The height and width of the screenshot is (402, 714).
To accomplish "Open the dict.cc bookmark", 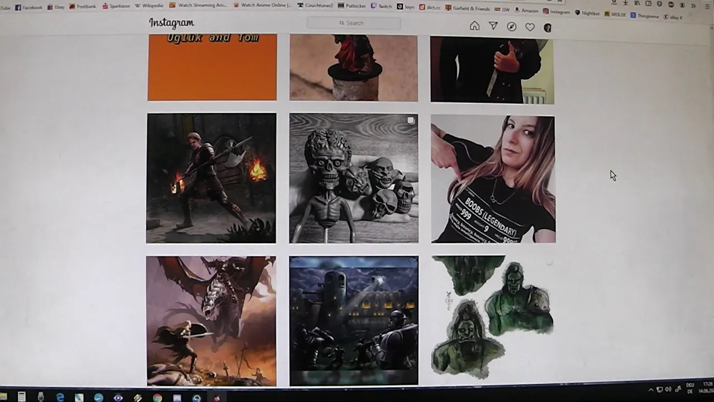I will pyautogui.click(x=429, y=7).
